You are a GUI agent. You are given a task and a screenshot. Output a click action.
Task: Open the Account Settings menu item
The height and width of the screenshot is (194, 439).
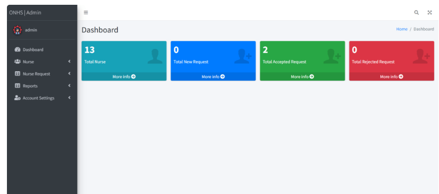[x=42, y=98]
